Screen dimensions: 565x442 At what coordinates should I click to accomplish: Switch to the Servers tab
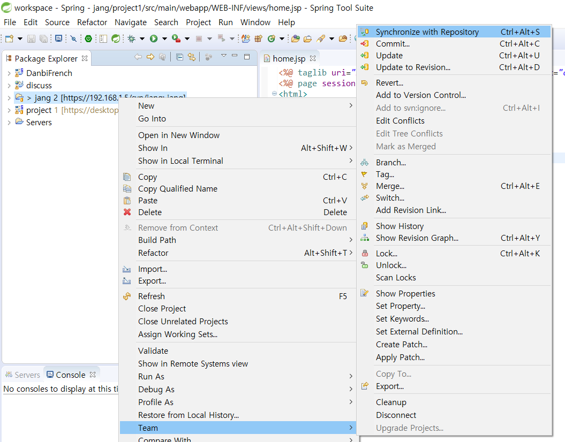(22, 375)
